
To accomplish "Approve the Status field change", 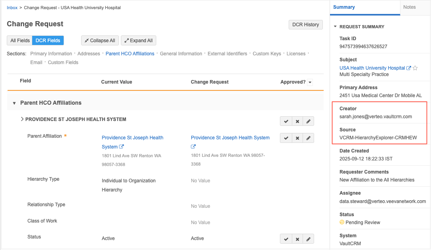I will [285, 239].
